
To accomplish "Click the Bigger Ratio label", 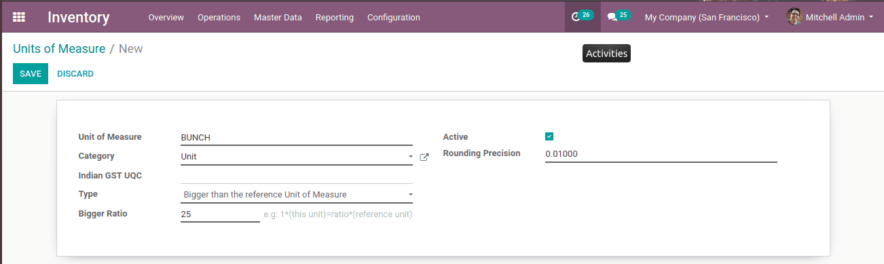I will click(x=103, y=214).
